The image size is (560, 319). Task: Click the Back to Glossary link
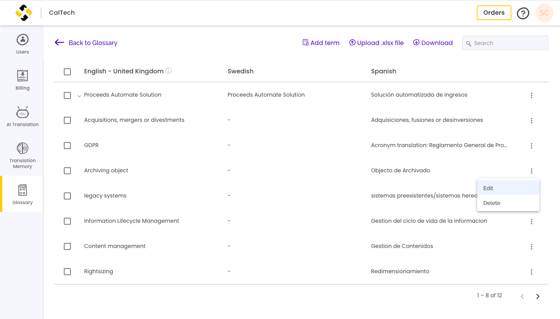coord(93,43)
